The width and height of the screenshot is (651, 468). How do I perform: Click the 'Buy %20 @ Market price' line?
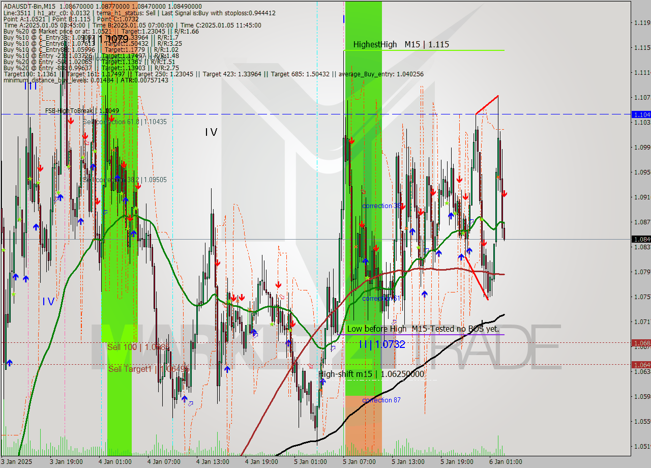[x=101, y=31]
